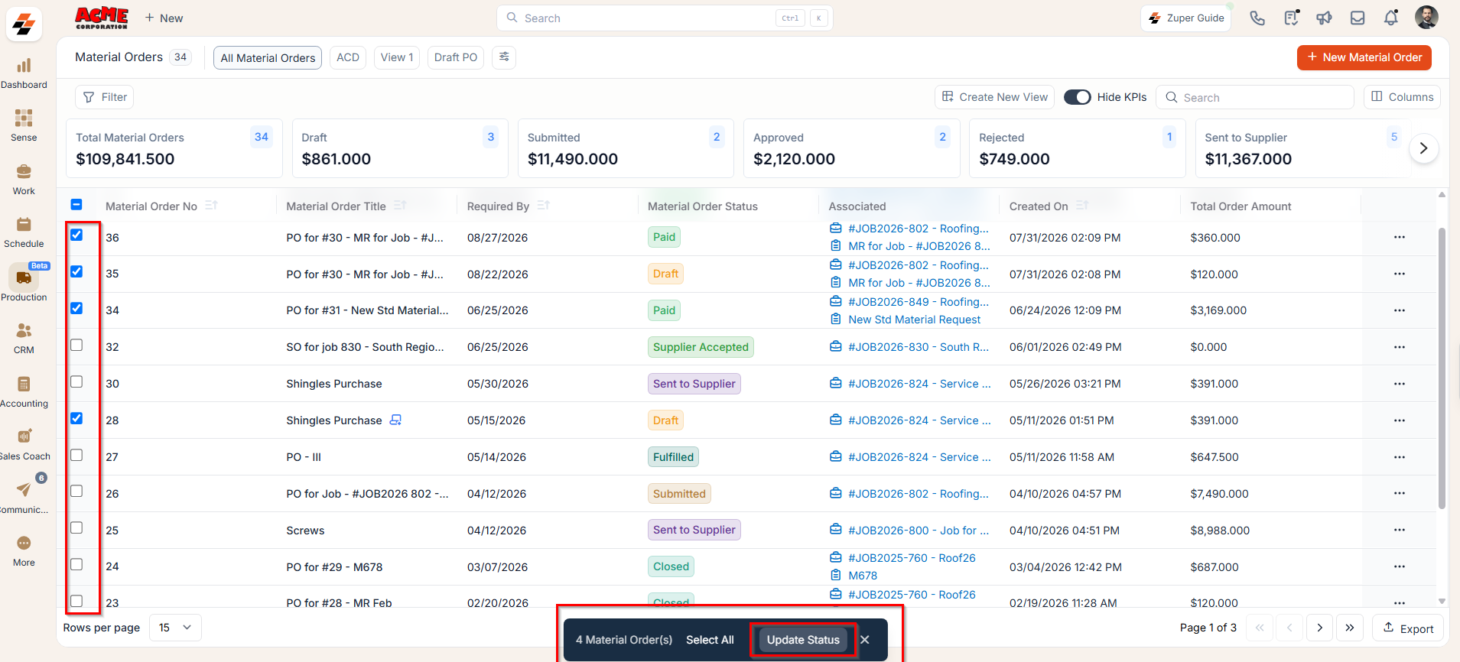
Task: Open the notifications bell icon
Action: (x=1391, y=18)
